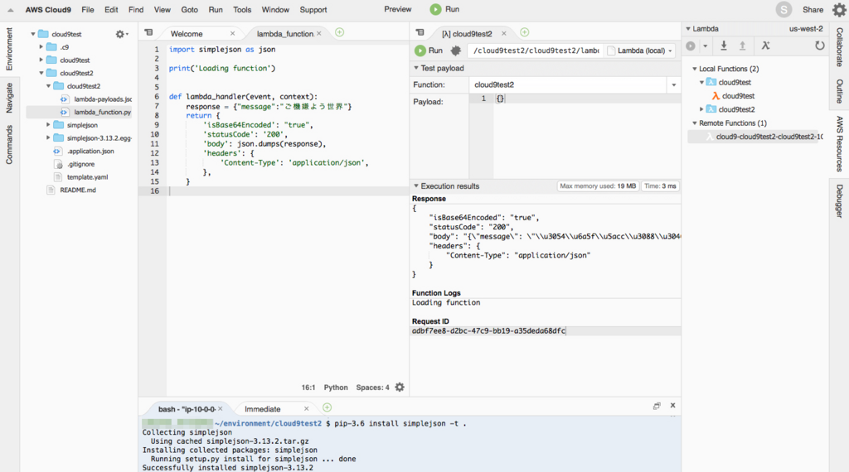This screenshot has height=472, width=849.
Task: Open the Edit menu
Action: pyautogui.click(x=112, y=10)
